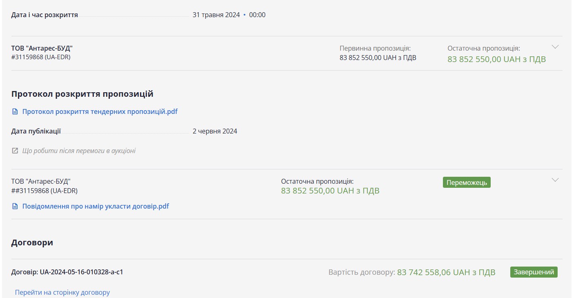This screenshot has width=576, height=298.
Task: Select the contract ID UA-2024-05-16-010328-a-c1
Action: 81,272
